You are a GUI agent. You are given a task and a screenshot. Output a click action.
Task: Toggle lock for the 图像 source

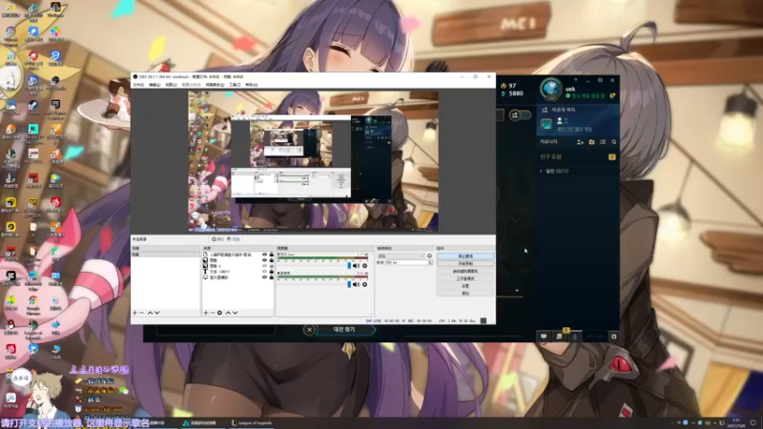click(272, 260)
